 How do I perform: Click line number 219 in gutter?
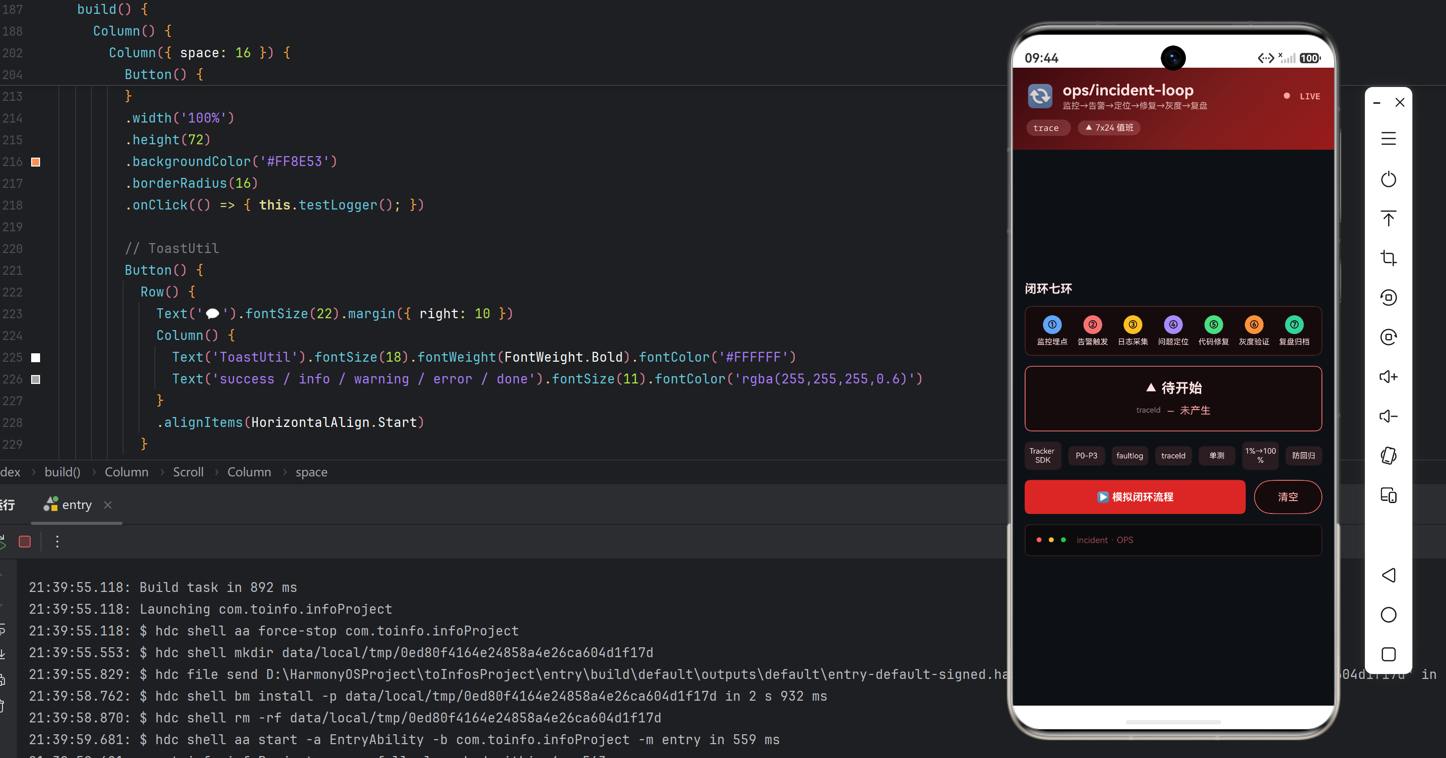(x=12, y=227)
